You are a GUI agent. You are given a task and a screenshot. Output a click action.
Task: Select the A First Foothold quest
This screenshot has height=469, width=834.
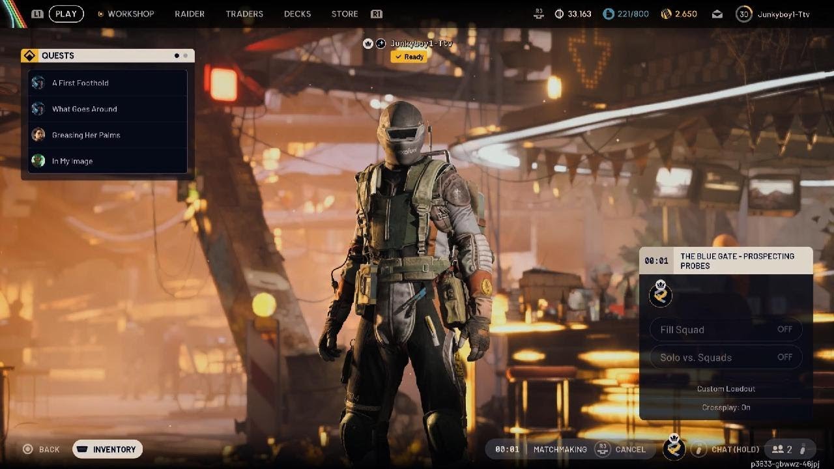point(108,83)
